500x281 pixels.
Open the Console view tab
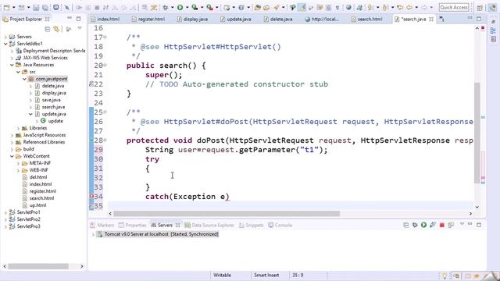coord(280,226)
